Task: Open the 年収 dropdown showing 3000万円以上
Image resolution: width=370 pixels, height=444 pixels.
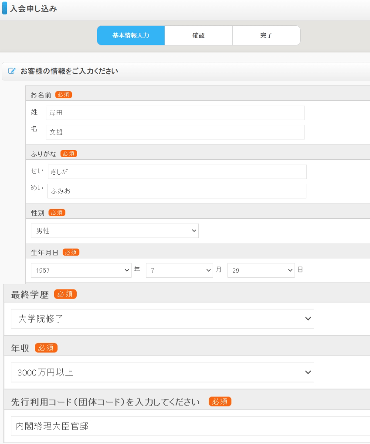Action: pos(162,372)
